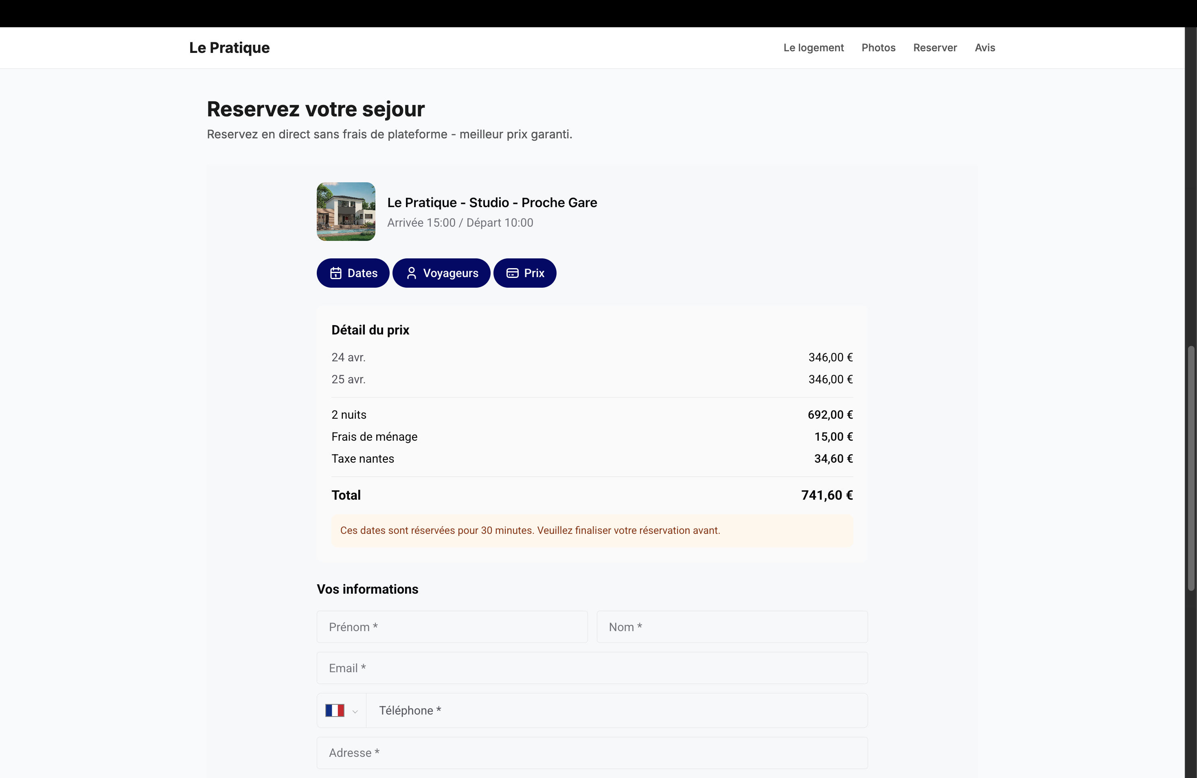The height and width of the screenshot is (778, 1197).
Task: Navigate to the Reserver section link
Action: pyautogui.click(x=935, y=48)
